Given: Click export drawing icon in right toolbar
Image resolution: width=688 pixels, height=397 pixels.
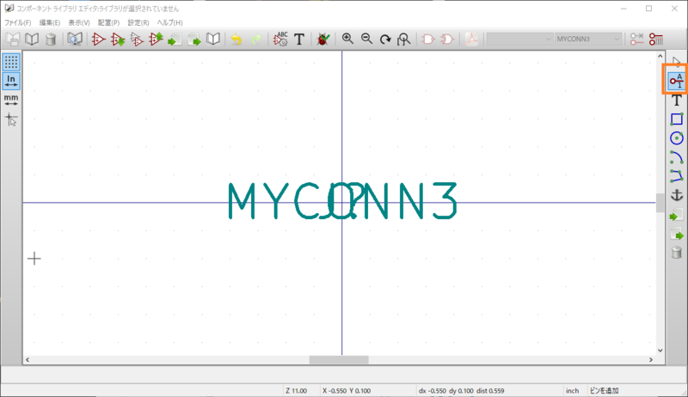Looking at the screenshot, I should coord(677,234).
